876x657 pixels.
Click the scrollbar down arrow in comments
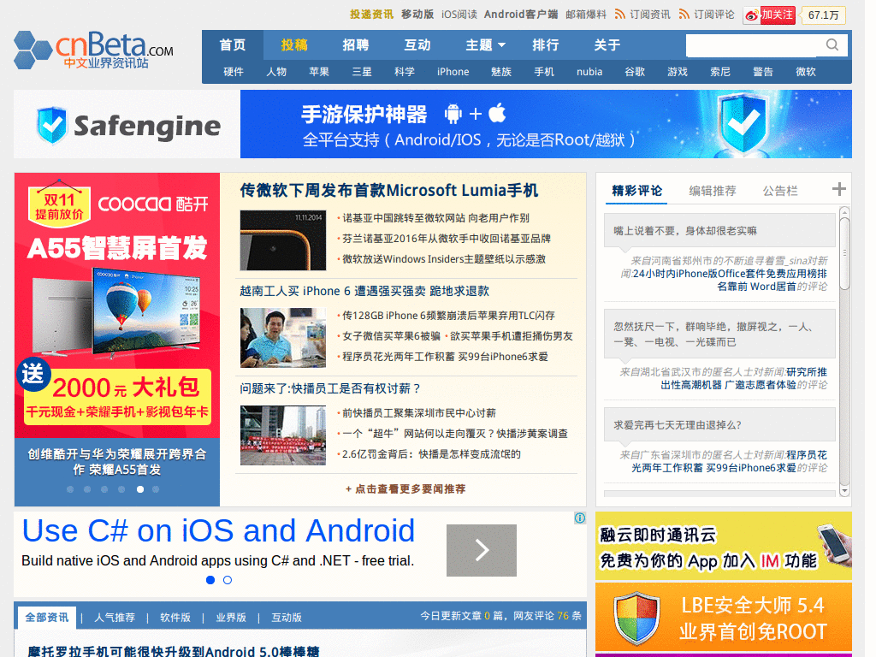[844, 491]
